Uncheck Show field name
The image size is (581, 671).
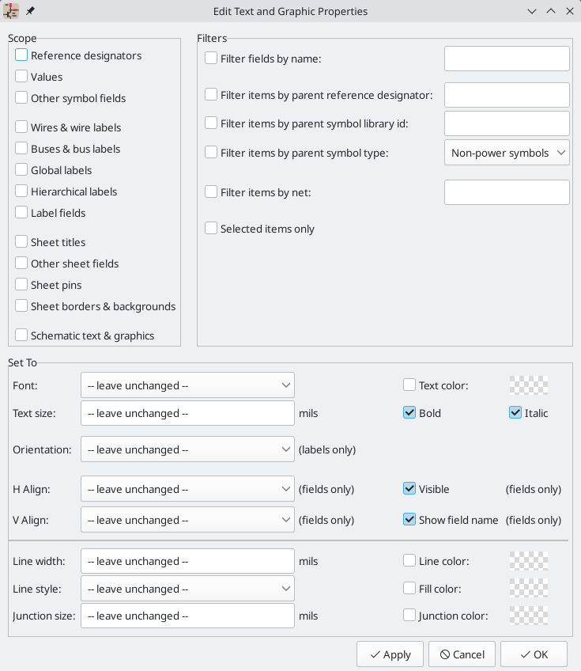pos(409,519)
